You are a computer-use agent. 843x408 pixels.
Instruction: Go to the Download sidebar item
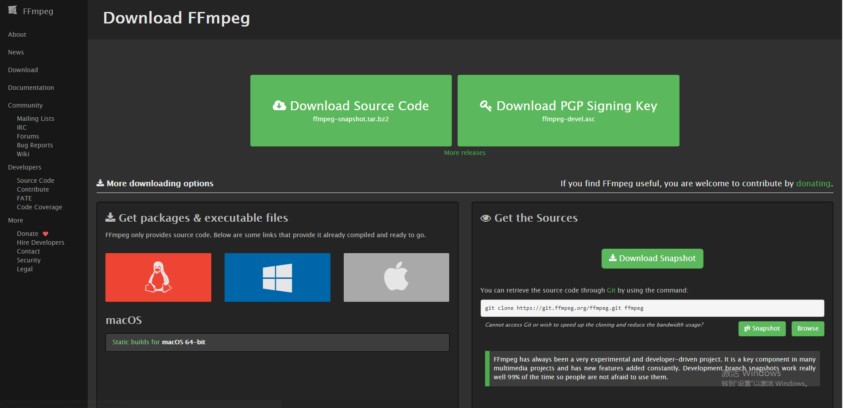[23, 70]
